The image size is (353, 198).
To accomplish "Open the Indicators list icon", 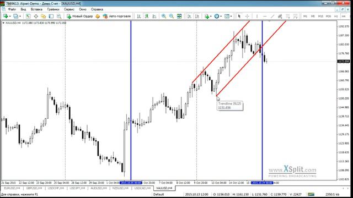I will [207, 16].
